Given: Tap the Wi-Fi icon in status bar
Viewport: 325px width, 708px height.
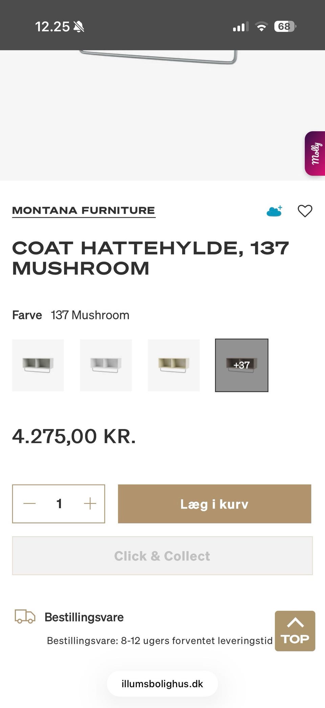Looking at the screenshot, I should tap(261, 26).
